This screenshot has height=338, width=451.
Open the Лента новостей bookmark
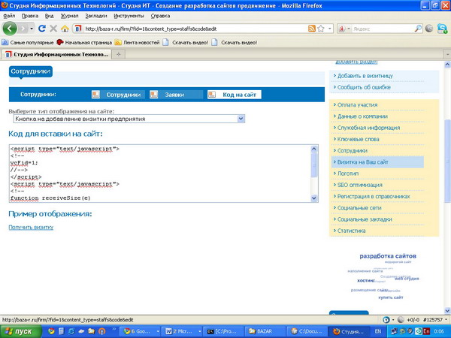click(x=138, y=43)
